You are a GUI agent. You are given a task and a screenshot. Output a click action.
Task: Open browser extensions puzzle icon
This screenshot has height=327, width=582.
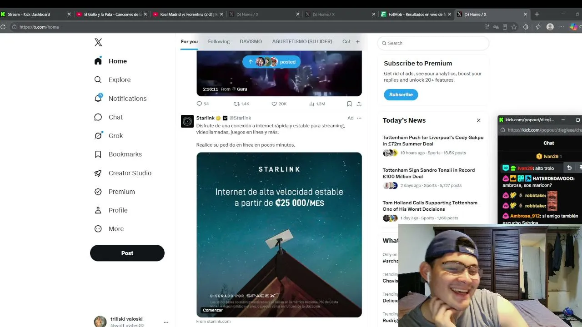coord(526,27)
